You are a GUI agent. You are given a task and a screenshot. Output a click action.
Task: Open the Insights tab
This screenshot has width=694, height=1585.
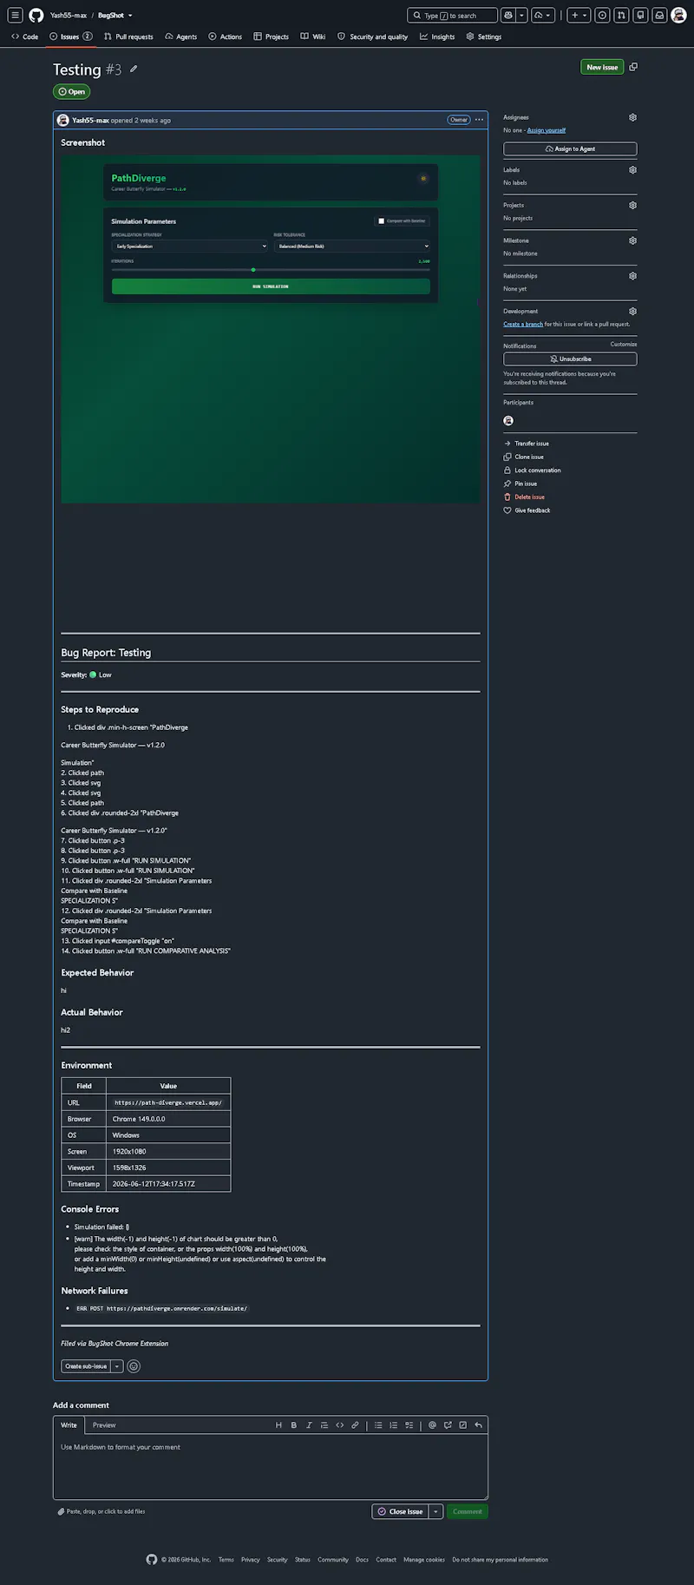click(437, 36)
